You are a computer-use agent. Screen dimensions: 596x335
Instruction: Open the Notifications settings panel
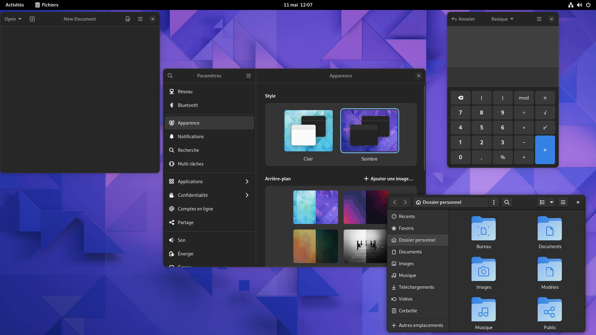(x=191, y=136)
